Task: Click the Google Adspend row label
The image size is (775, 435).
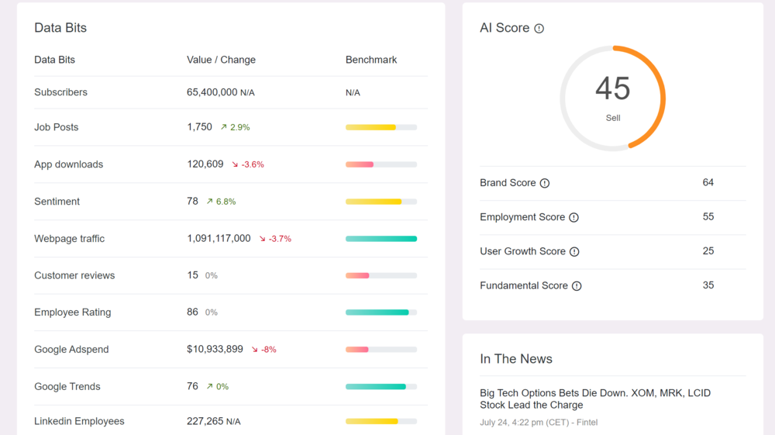Action: tap(71, 350)
